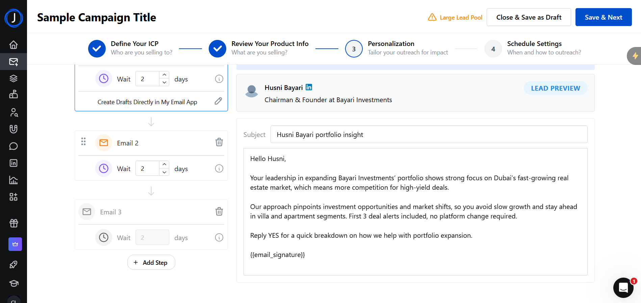Edit the Create Drafts setting with pencil icon

click(218, 101)
